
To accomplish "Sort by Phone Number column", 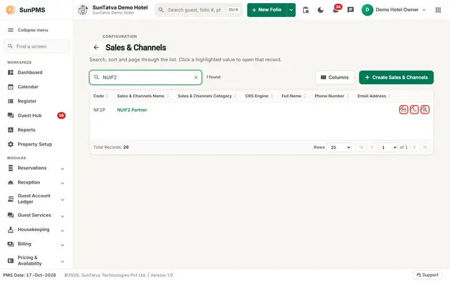I will coord(332,96).
